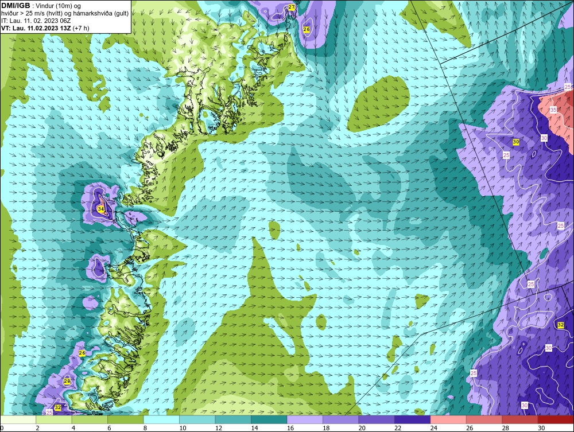Select the darkest red legend swatch above 30

click(556, 419)
